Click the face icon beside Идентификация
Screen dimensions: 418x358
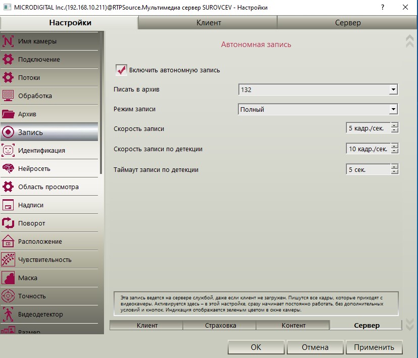tap(8, 150)
